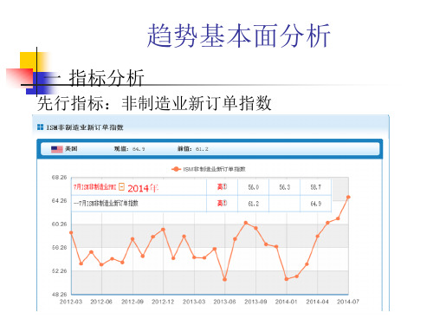Viewport: 433px width, 325px height.
Task: Select the heading 指标分析
Action: pos(107,78)
